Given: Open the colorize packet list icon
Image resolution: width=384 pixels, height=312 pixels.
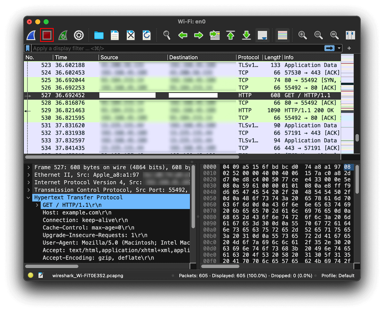Looking at the screenshot, I should point(282,35).
